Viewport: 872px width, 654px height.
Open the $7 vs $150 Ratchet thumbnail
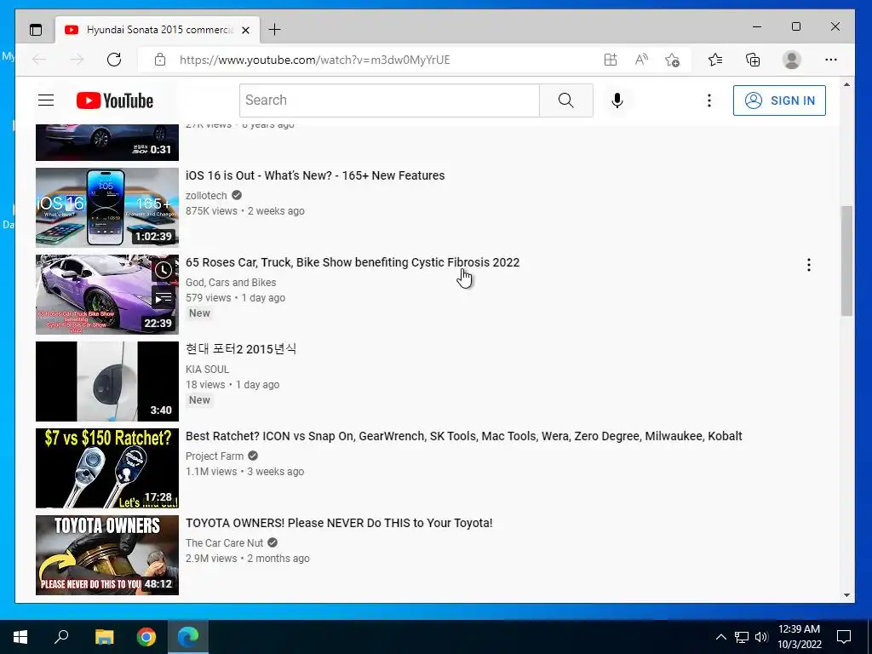(107, 468)
